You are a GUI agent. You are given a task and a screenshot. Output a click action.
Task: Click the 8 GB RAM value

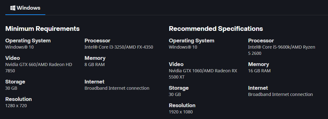coord(94,64)
